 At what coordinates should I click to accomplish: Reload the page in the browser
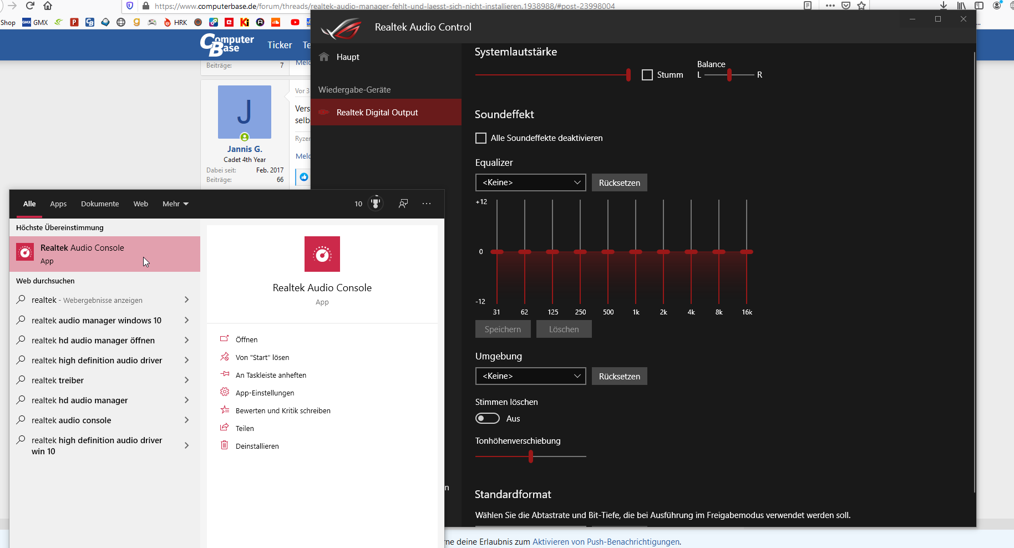point(30,6)
